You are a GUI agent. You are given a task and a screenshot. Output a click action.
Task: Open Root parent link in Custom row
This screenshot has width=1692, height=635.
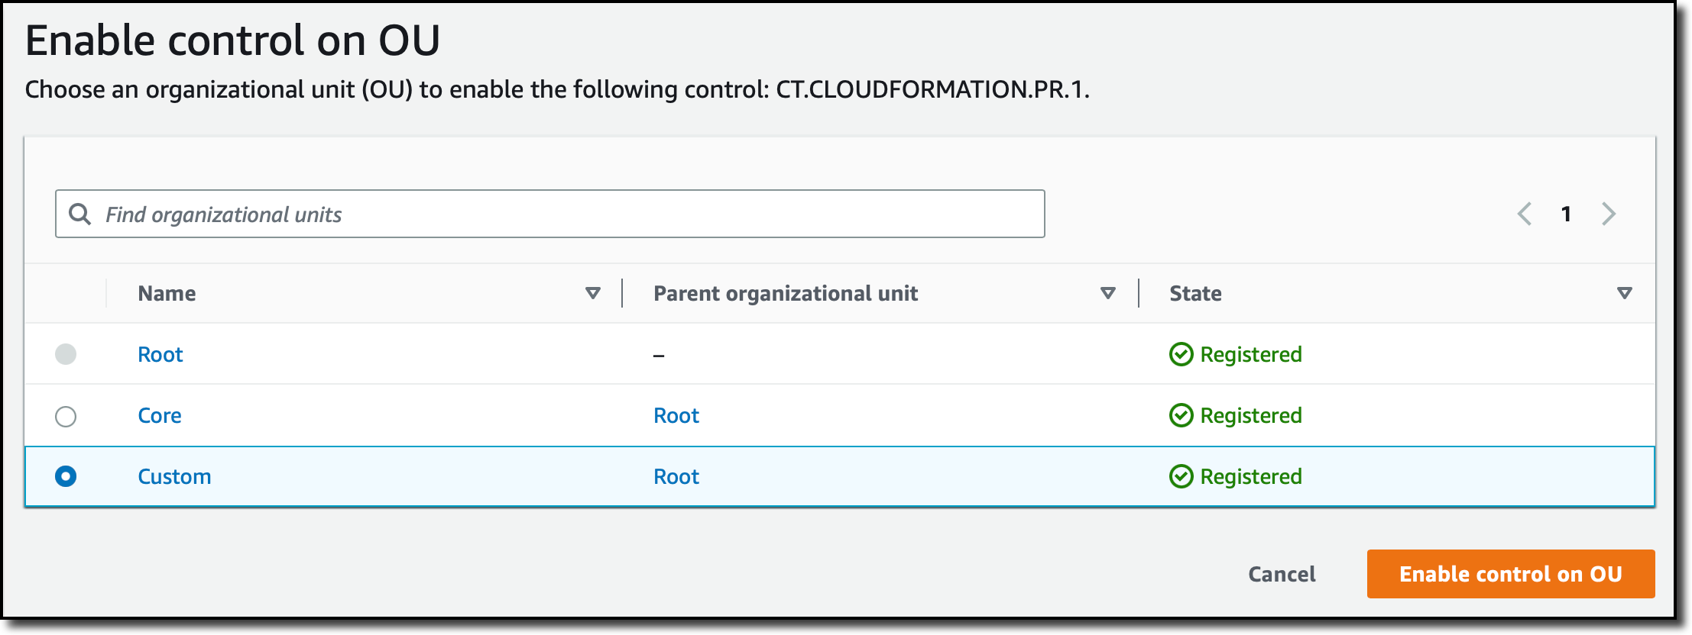[x=676, y=476]
